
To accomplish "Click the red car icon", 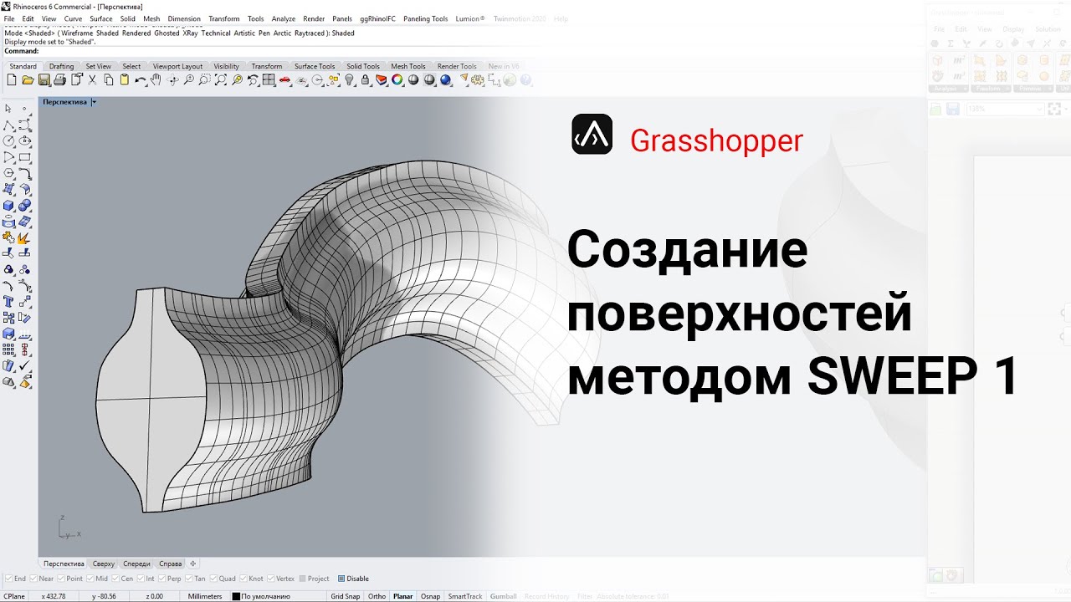I will tap(284, 80).
